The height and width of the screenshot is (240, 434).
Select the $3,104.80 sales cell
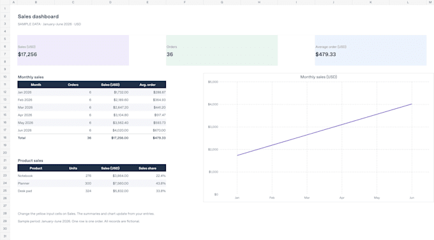pos(110,115)
